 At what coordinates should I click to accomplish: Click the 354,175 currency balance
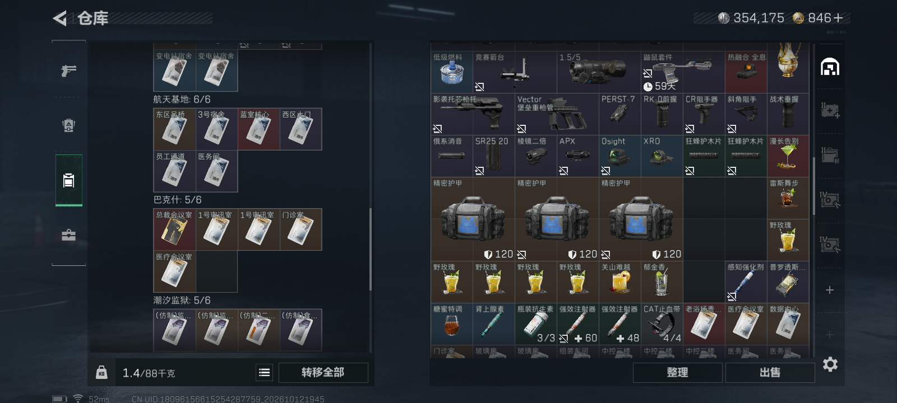(x=751, y=18)
